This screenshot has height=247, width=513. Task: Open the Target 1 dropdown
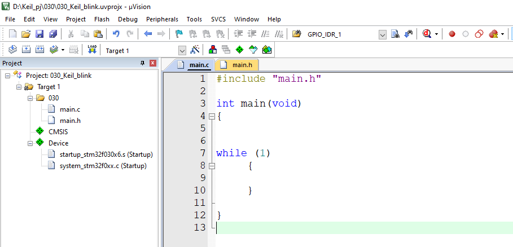[182, 51]
